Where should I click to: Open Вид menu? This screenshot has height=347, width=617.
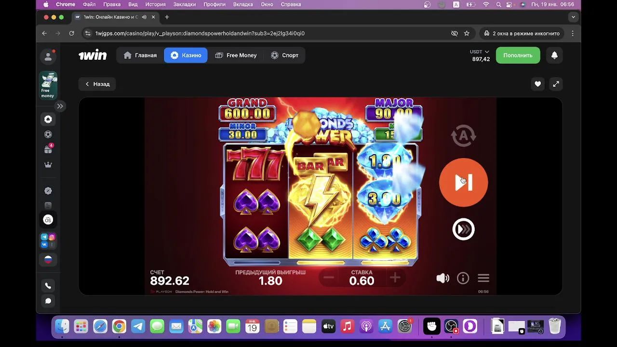point(133,4)
